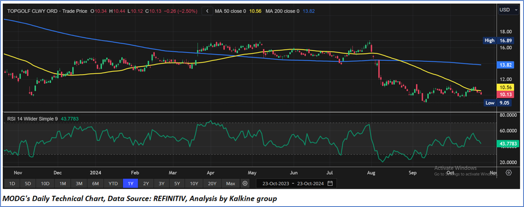Select the 10Y time range
524x207 pixels.
tap(194, 183)
